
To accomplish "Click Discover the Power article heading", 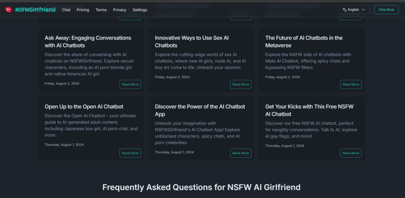I will (200, 110).
